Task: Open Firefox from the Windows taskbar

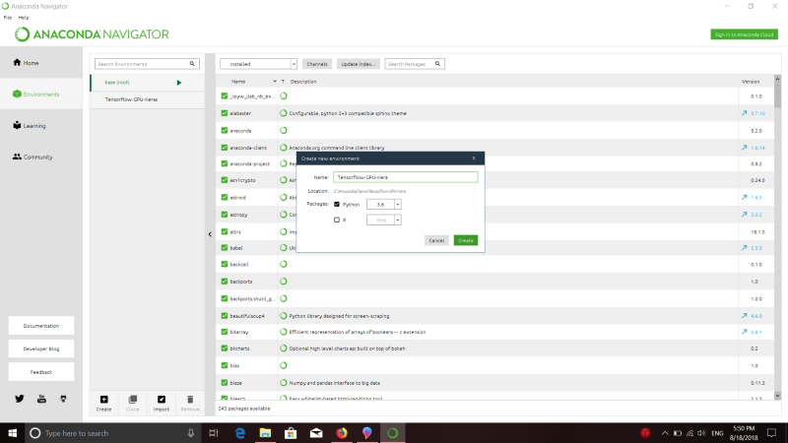Action: coord(341,432)
